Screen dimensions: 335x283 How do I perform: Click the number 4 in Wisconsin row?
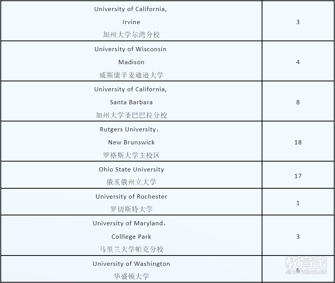point(298,62)
